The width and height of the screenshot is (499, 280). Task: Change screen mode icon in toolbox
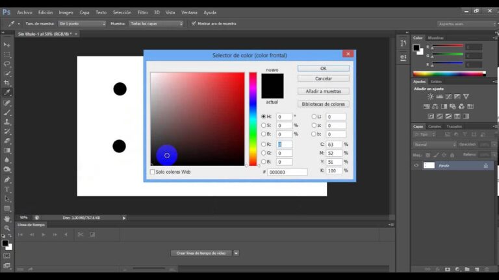[6, 266]
